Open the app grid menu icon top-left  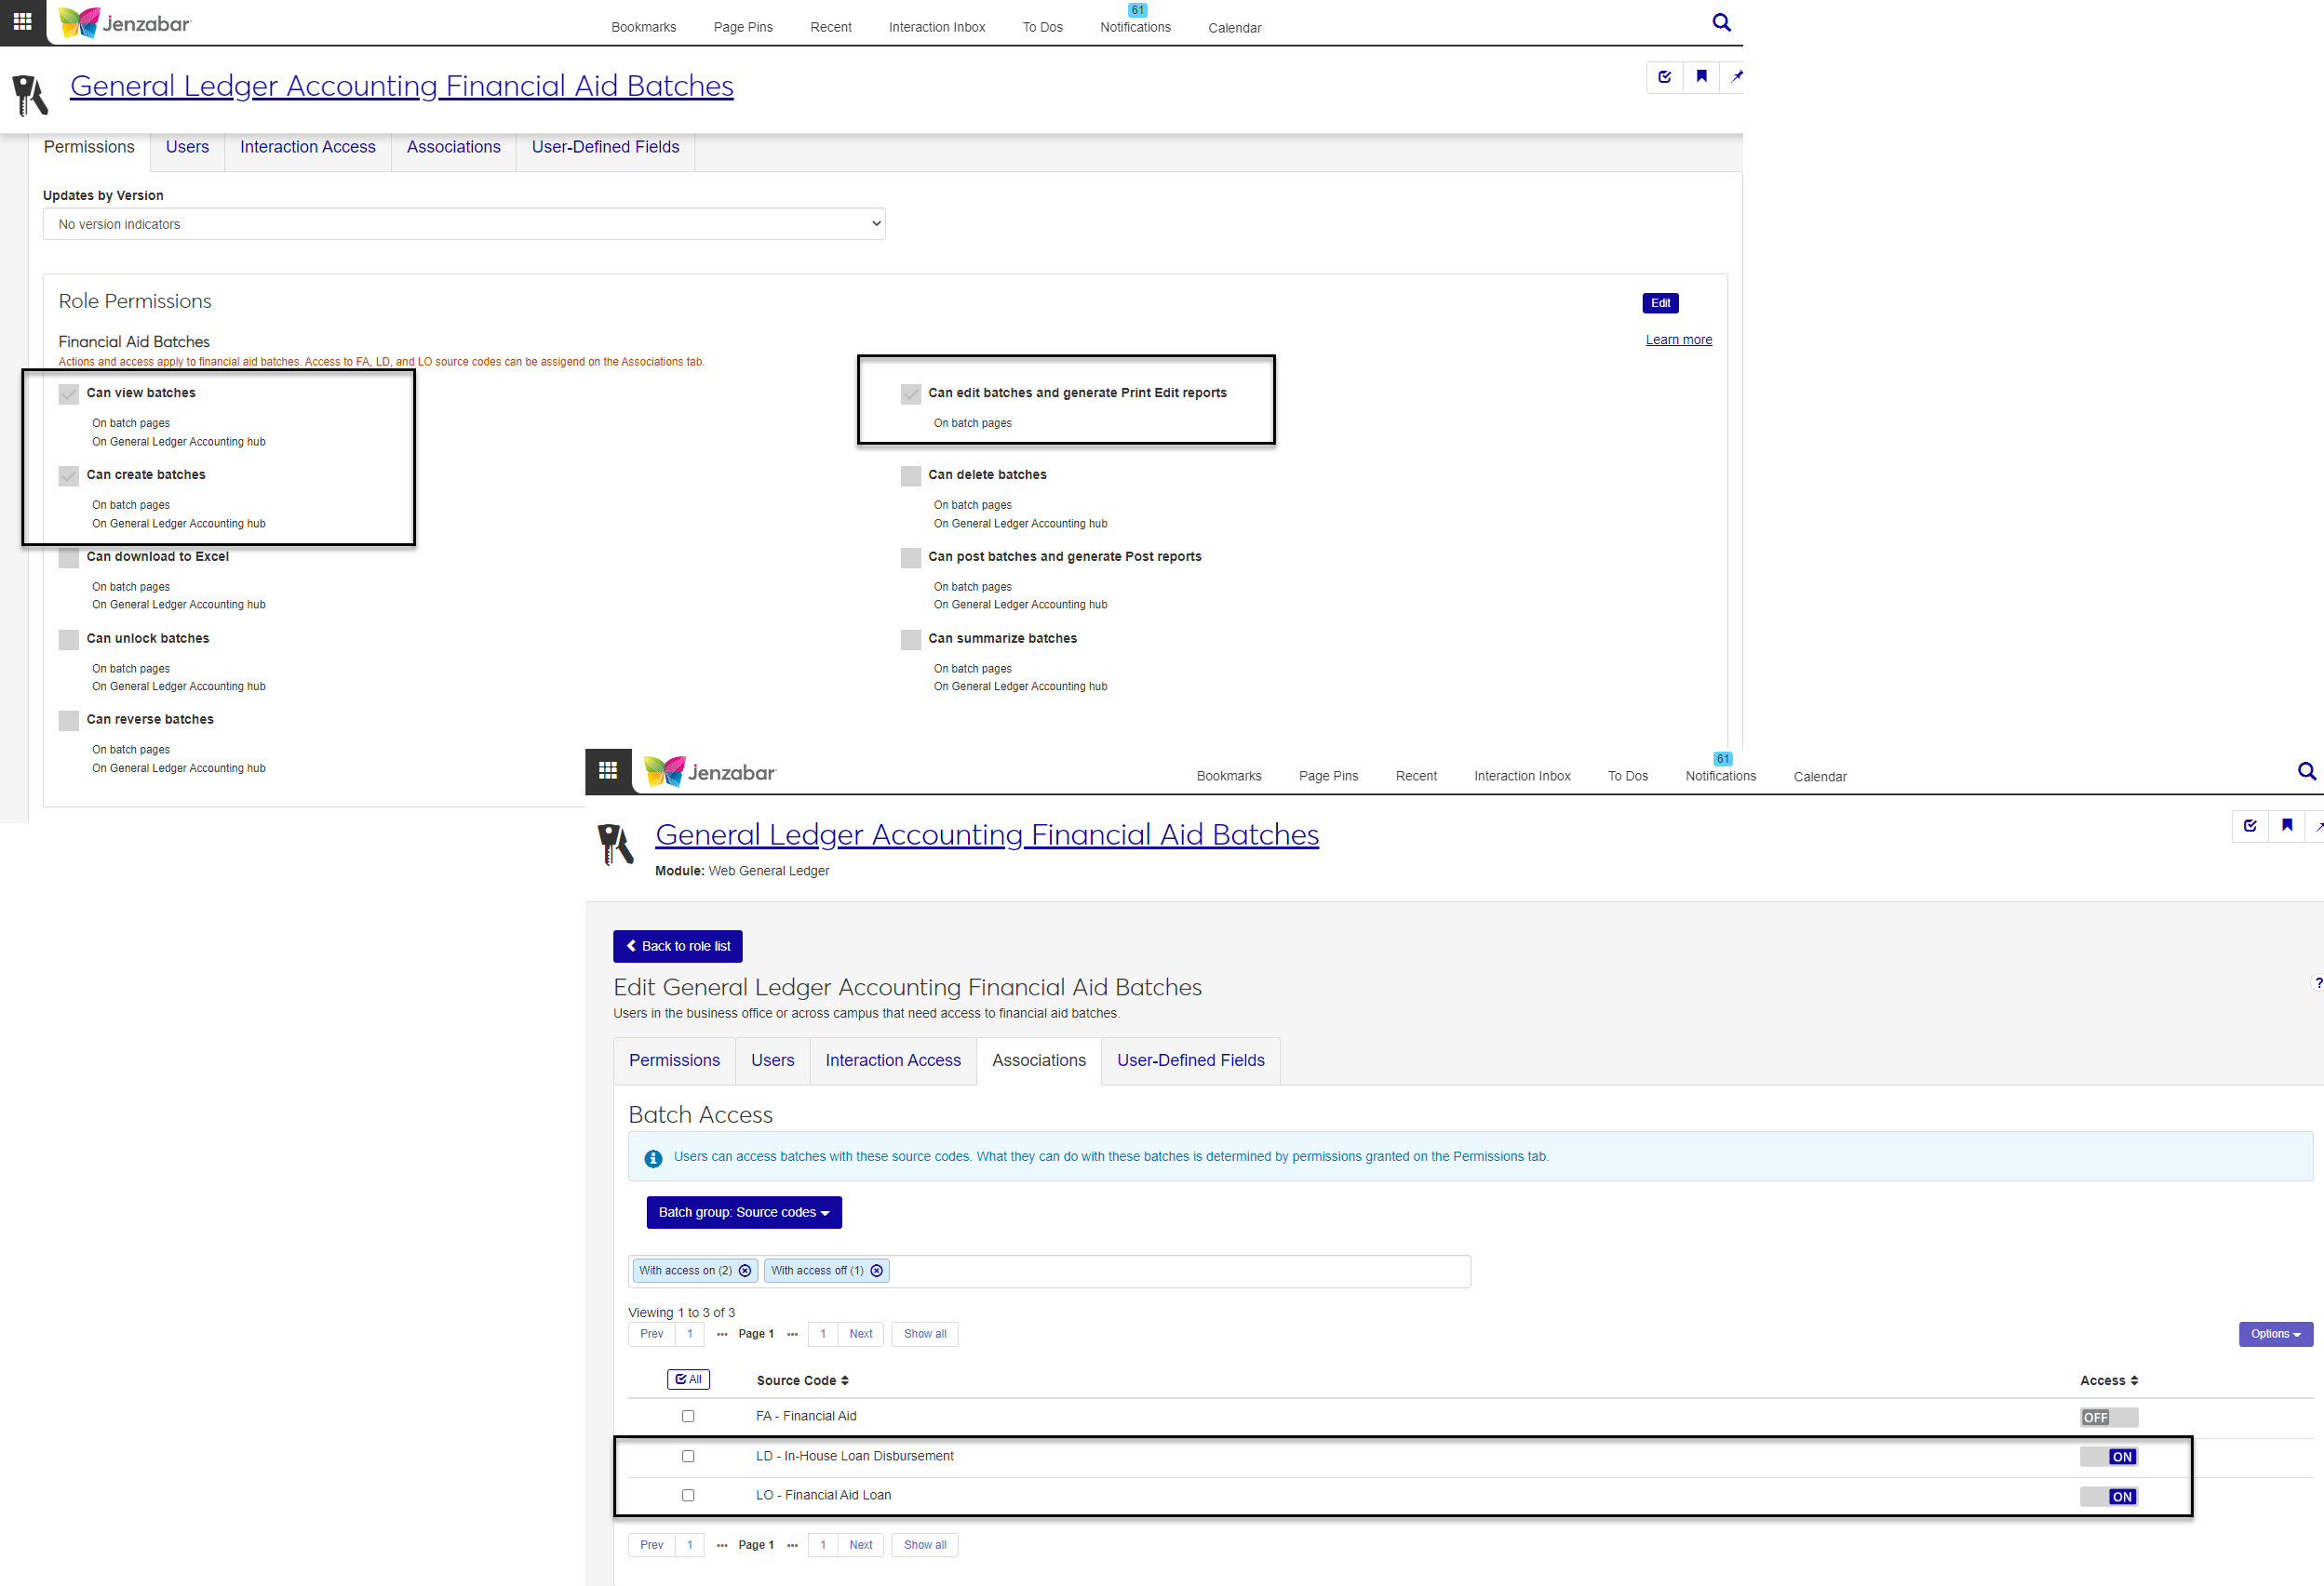(22, 22)
